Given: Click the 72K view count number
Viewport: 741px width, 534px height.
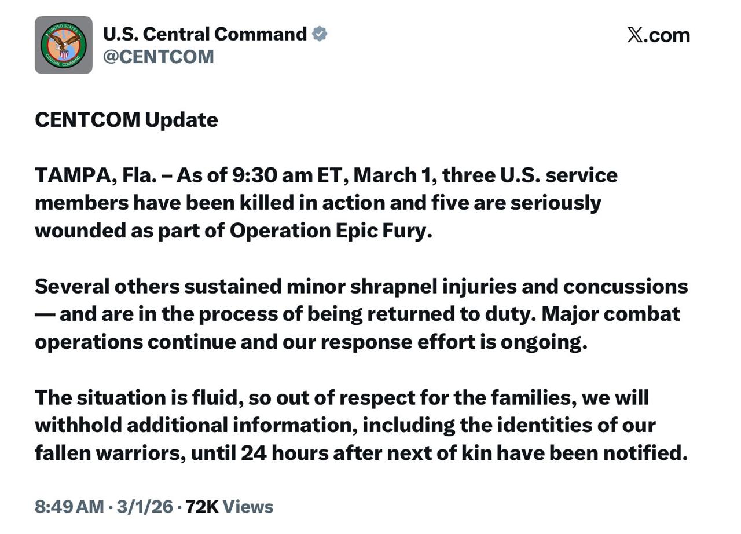Looking at the screenshot, I should (201, 507).
